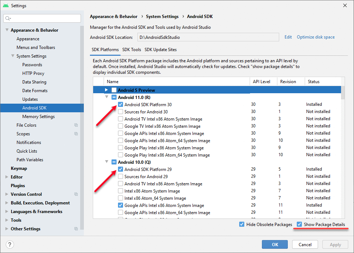The image size is (354, 253).
Task: Collapse System Settings tree node
Action: point(13,56)
